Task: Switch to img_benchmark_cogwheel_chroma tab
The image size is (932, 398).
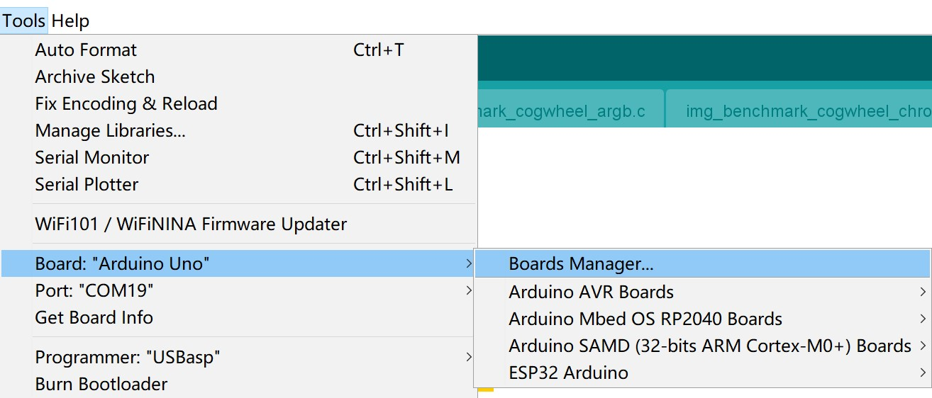Action: (799, 111)
